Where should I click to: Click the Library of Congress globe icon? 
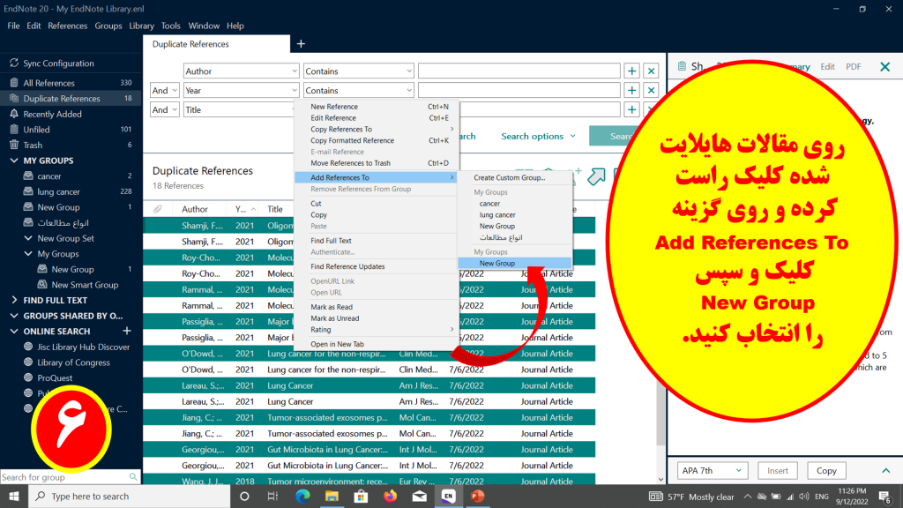(x=27, y=362)
